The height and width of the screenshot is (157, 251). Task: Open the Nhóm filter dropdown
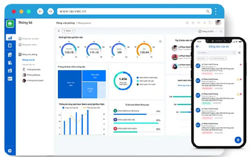coord(68,31)
